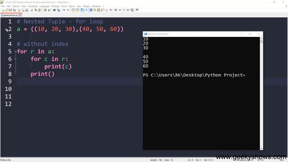Close the geekyshows.py tab
288x162 pixels.
pyautogui.click(x=20, y=15)
